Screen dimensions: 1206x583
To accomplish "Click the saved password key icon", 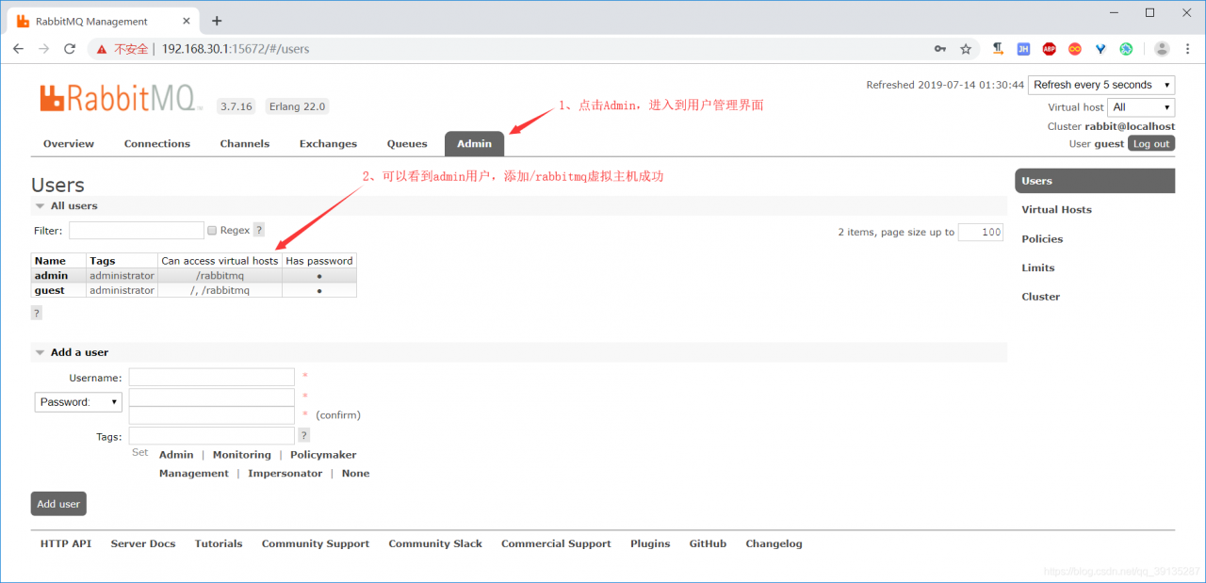I will (940, 49).
